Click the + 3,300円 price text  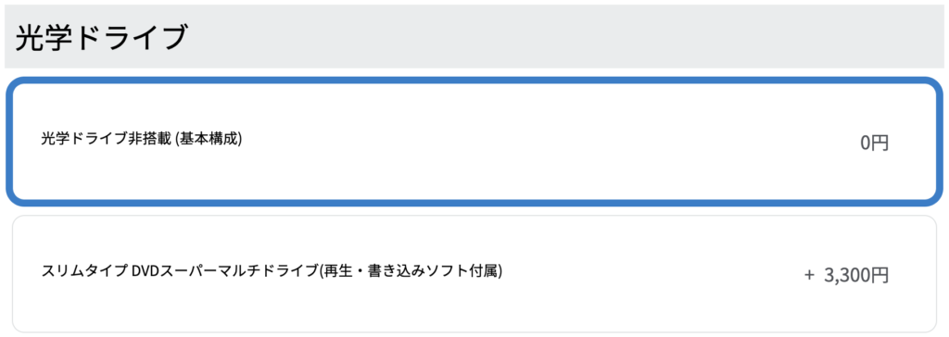[846, 275]
